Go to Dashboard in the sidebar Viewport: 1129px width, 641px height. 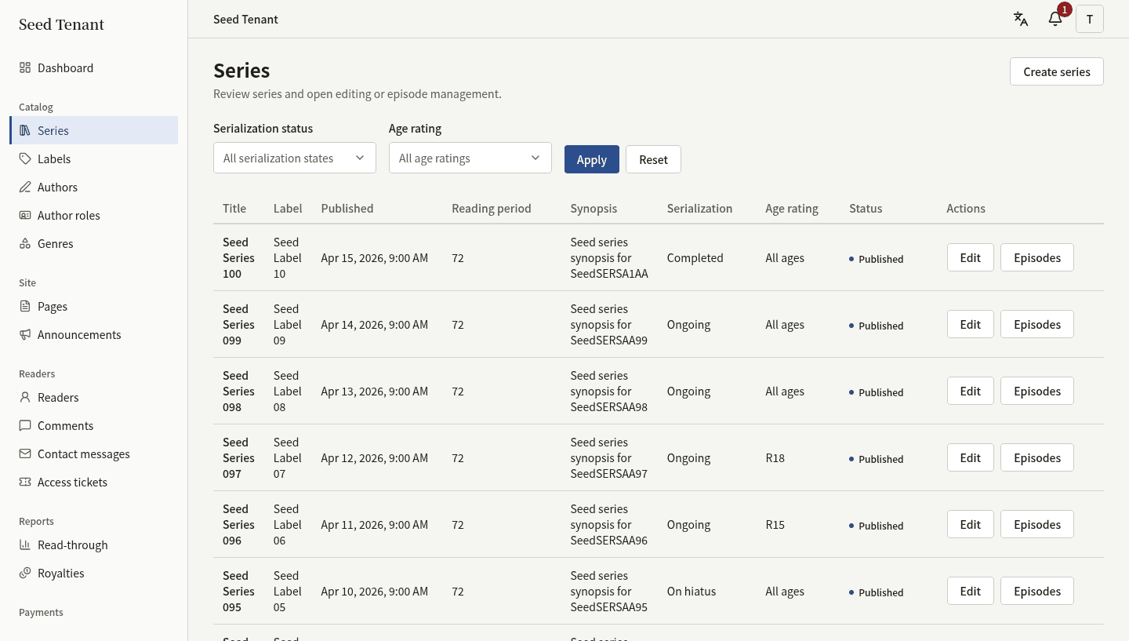tap(94, 67)
